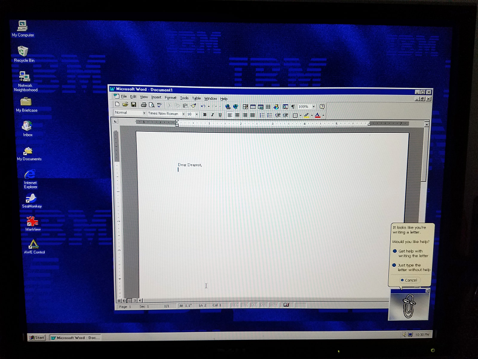Toggle TRK track changes in status bar
Screen dimensions: 478x359
tap(244, 305)
